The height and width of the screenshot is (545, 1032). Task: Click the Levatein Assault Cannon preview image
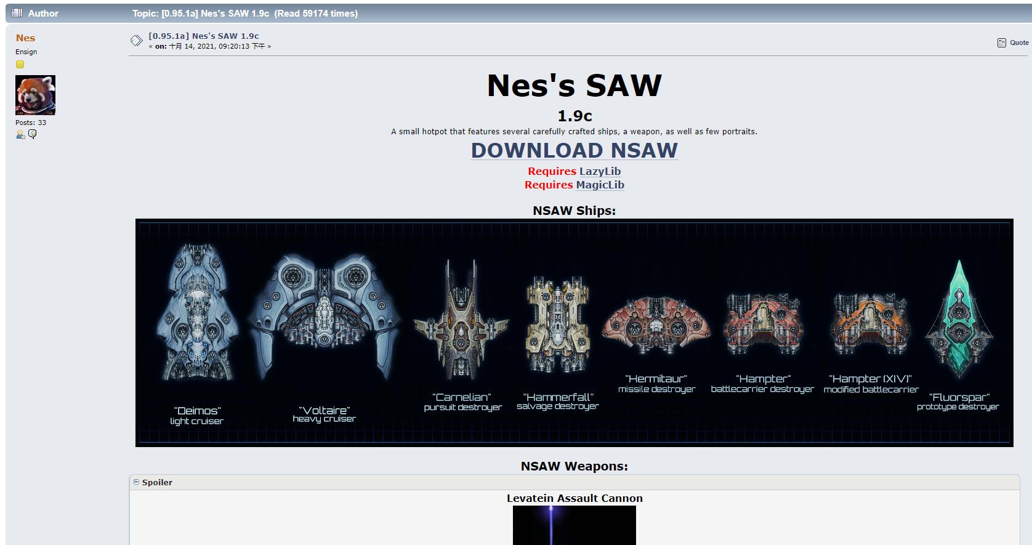click(574, 525)
